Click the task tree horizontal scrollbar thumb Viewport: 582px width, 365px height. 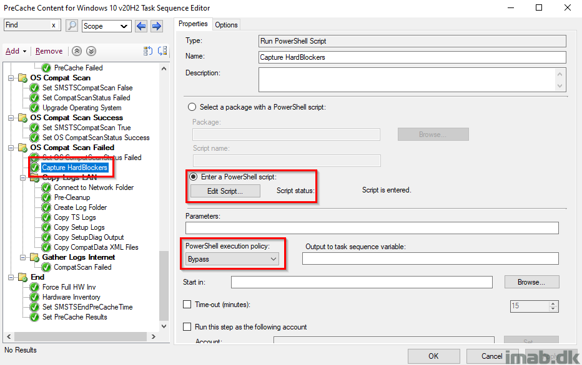tap(80, 336)
